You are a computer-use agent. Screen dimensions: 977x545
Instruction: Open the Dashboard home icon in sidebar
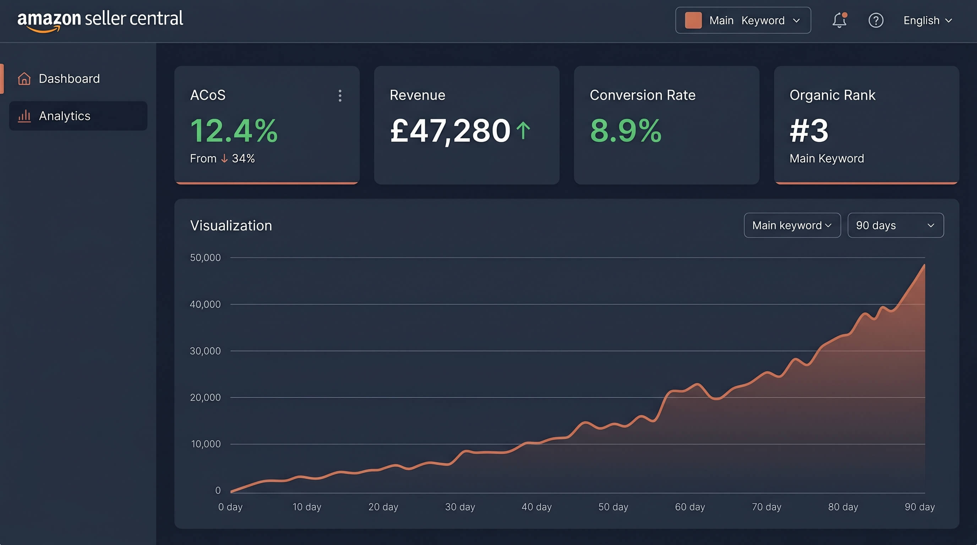pyautogui.click(x=24, y=78)
